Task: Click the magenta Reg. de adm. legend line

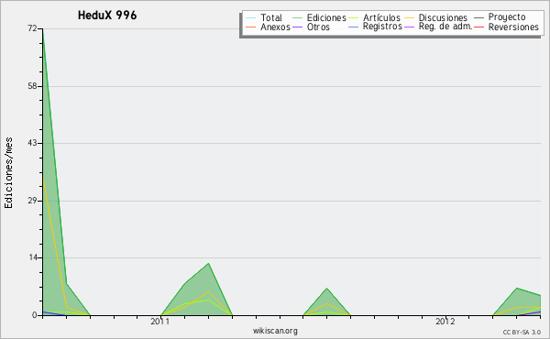Action: click(x=410, y=27)
